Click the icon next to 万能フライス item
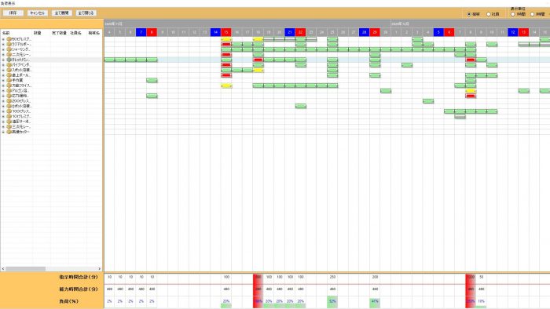The height and width of the screenshot is (309, 550). (x=9, y=85)
